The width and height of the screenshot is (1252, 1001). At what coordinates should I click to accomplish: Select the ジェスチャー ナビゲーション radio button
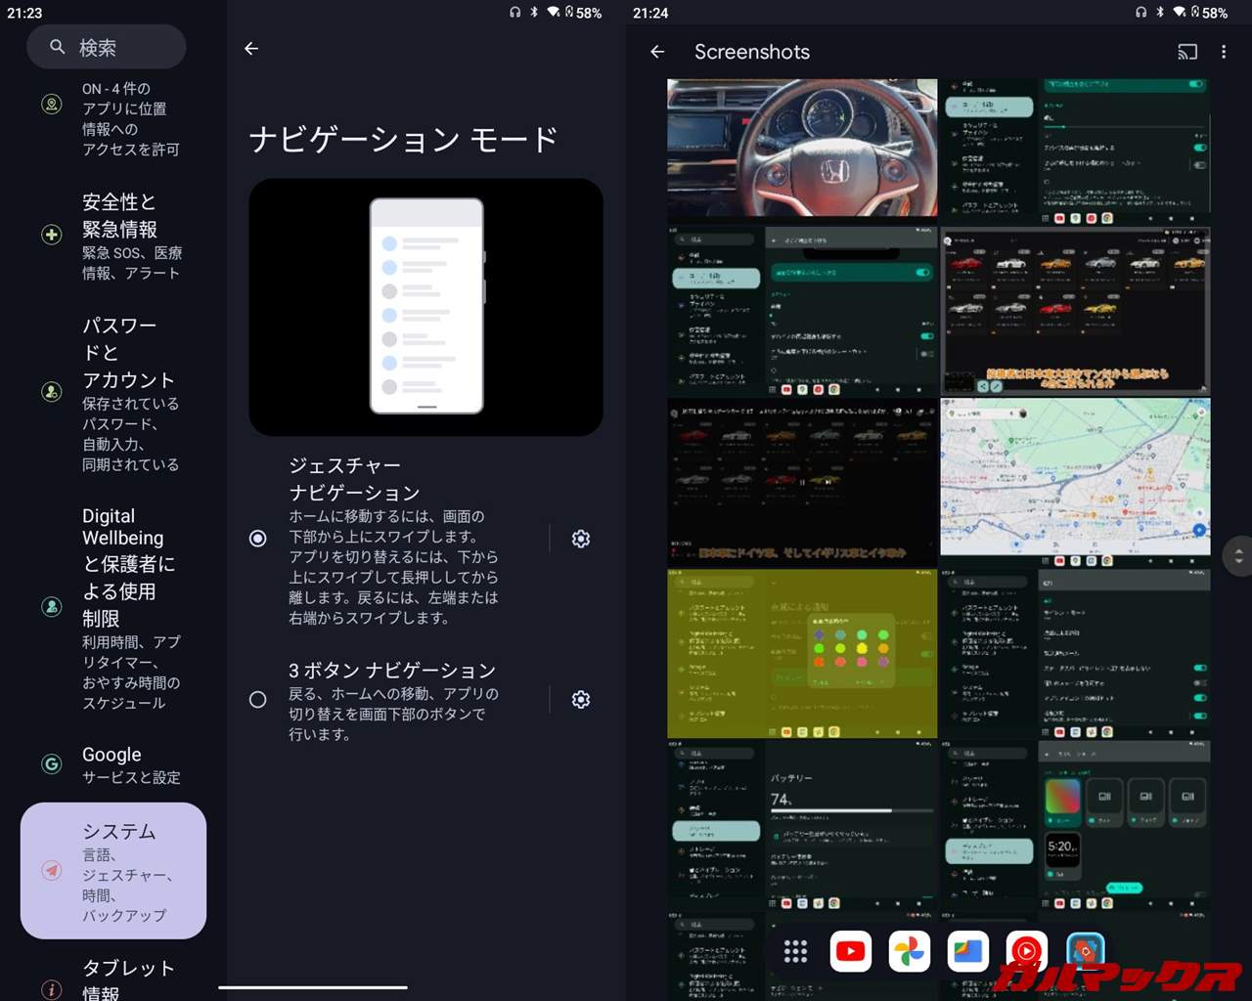(258, 539)
